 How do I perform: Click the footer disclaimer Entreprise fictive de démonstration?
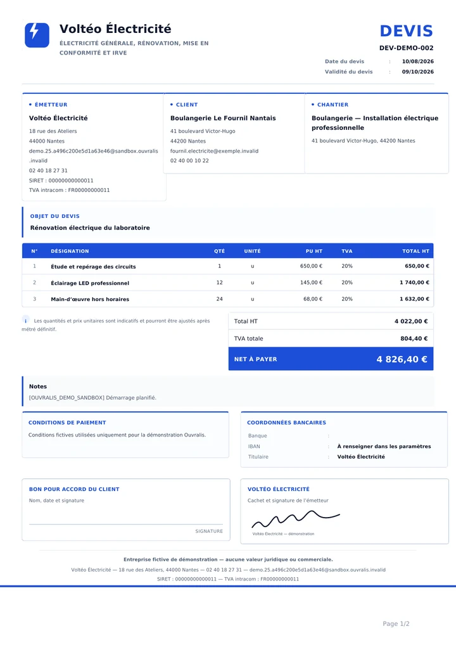point(228,559)
